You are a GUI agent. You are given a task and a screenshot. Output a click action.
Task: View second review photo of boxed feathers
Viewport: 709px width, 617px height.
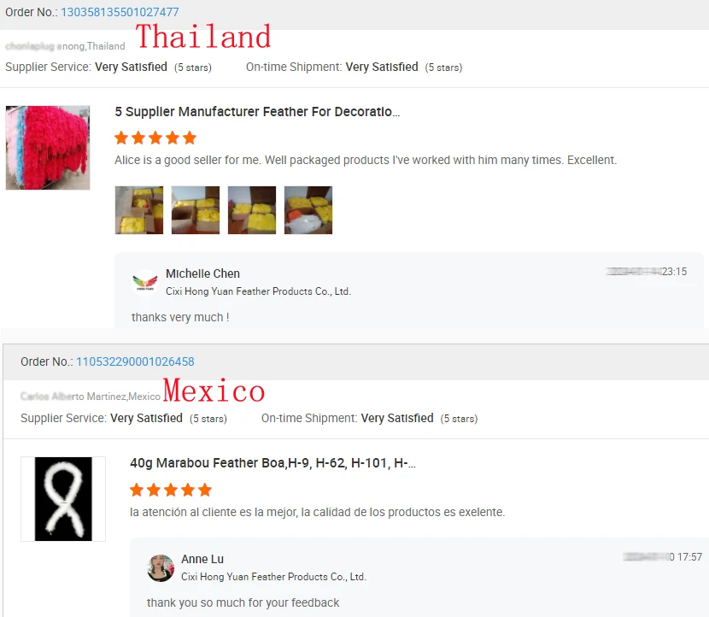coord(196,210)
